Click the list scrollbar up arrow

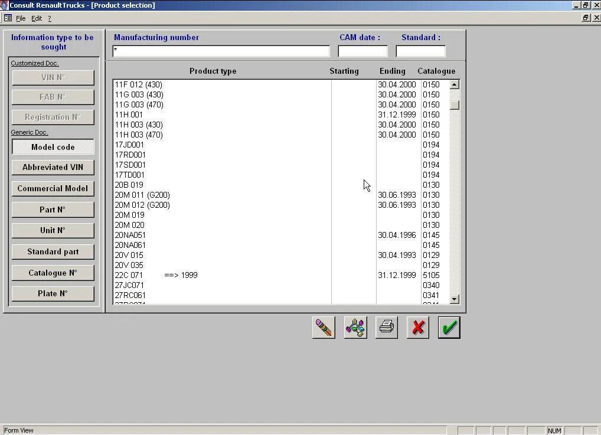tap(455, 84)
